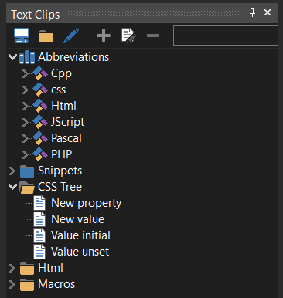283x298 pixels.
Task: Select the Pascal tree item
Action: coord(66,138)
